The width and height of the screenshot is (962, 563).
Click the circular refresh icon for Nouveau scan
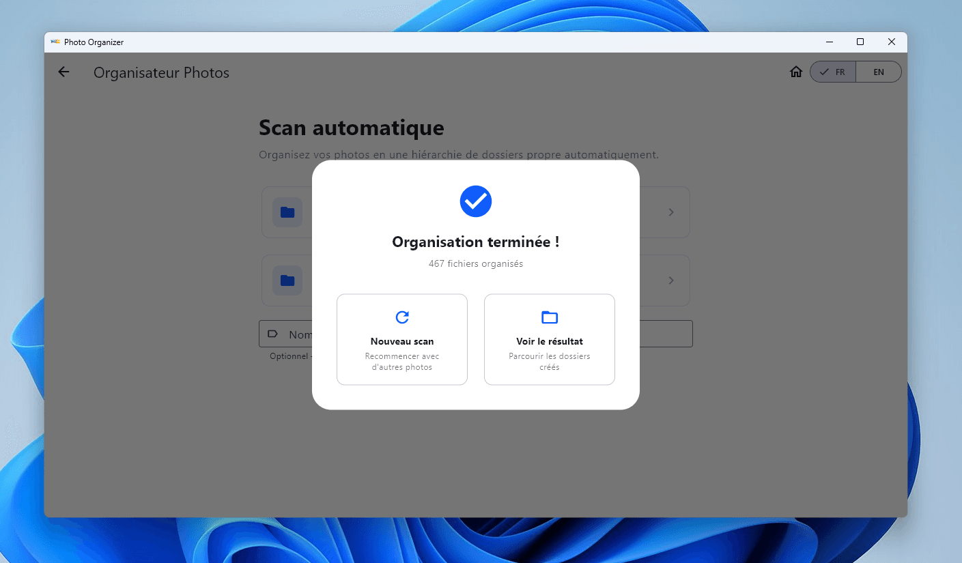pos(402,317)
